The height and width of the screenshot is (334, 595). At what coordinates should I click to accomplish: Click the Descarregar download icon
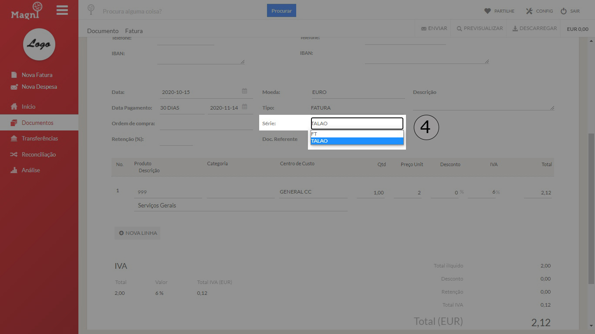coord(515,29)
